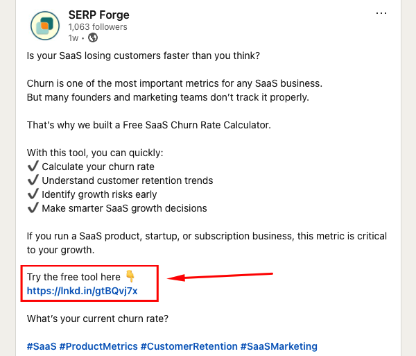Screen dimensions: 416x356
Task: Follow the #CustomerRetention hashtag link
Action: (x=189, y=346)
